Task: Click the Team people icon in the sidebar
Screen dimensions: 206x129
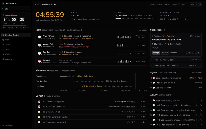Action: coord(3,49)
